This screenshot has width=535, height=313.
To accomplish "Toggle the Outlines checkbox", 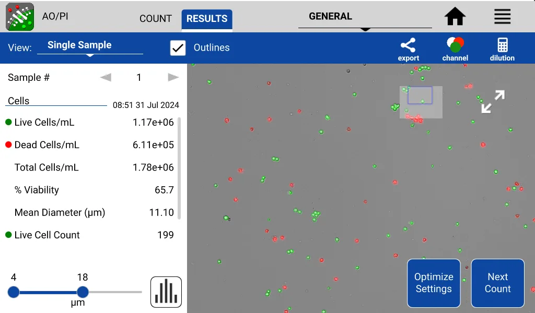I will pyautogui.click(x=178, y=47).
